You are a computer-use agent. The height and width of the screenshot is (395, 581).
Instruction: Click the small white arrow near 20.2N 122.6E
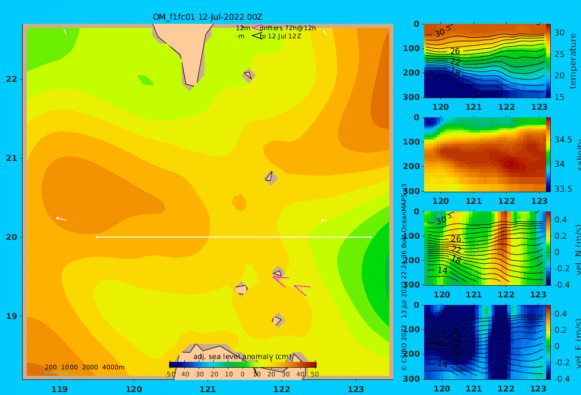[x=324, y=220]
